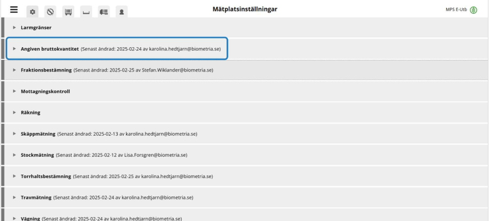This screenshot has width=489, height=221.
Task: Click the bracket-shaped measure icon in toolbar
Action: tap(85, 11)
